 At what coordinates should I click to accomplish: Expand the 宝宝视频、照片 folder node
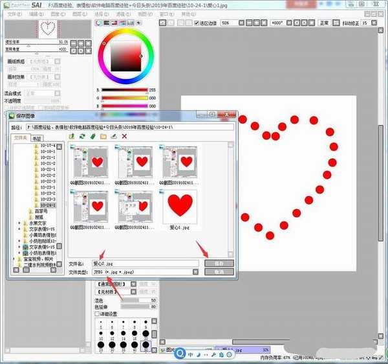15,258
